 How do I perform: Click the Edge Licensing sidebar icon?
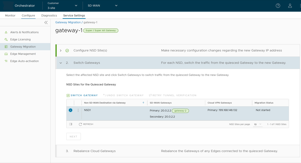6,40
